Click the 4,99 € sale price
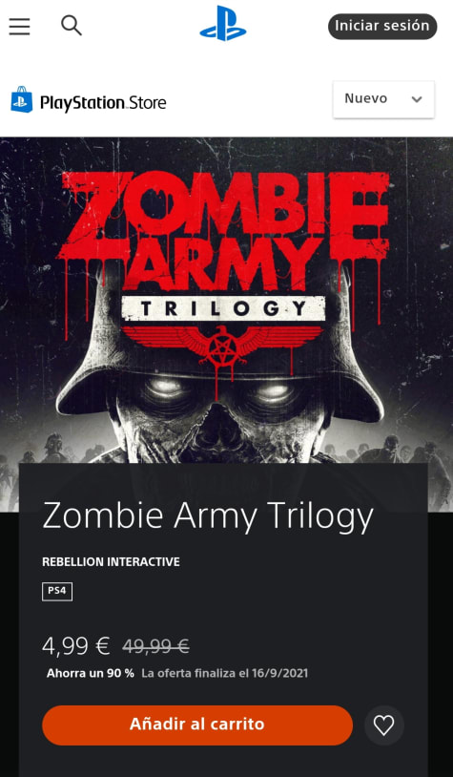453x777 pixels. 75,645
